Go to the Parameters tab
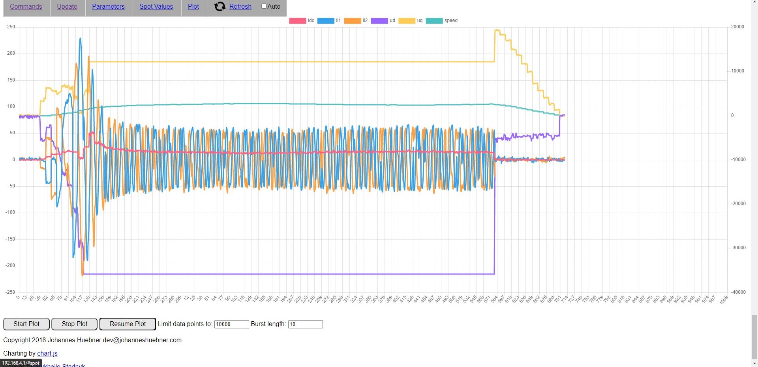Image resolution: width=758 pixels, height=367 pixels. [x=108, y=7]
